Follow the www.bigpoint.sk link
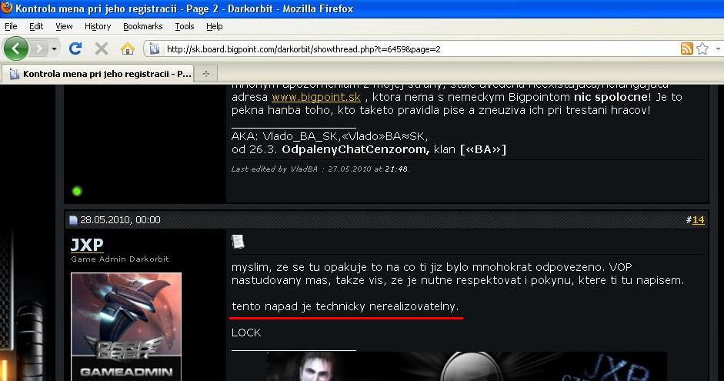Screen dimensions: 724x381 coord(315,98)
